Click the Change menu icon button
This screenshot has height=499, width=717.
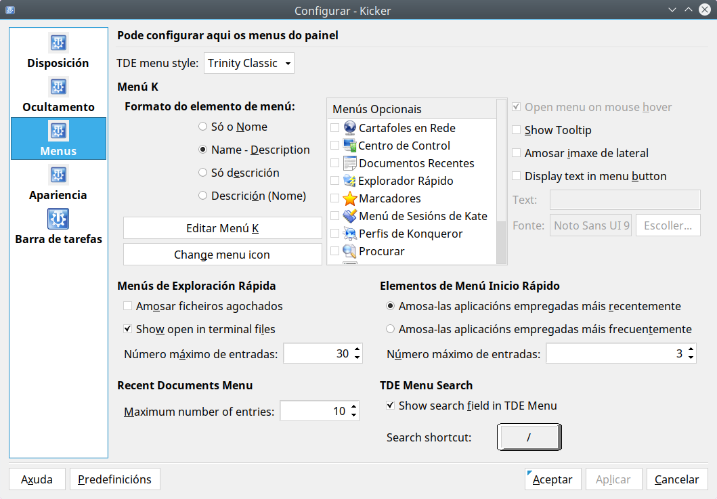point(223,255)
